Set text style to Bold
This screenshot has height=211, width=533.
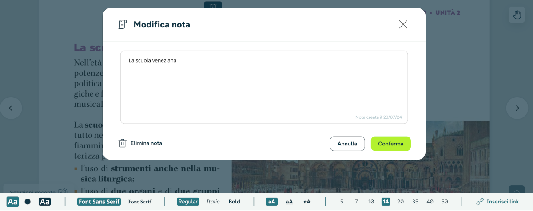235,202
